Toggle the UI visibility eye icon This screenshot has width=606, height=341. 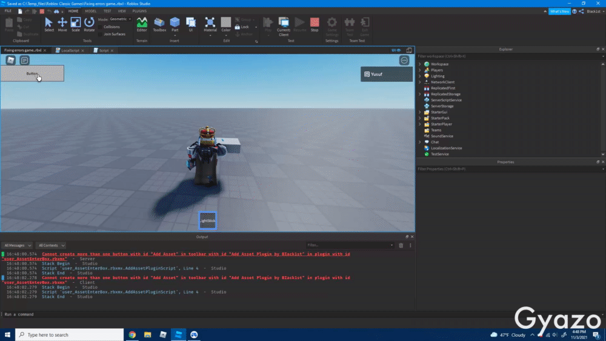[x=396, y=50]
